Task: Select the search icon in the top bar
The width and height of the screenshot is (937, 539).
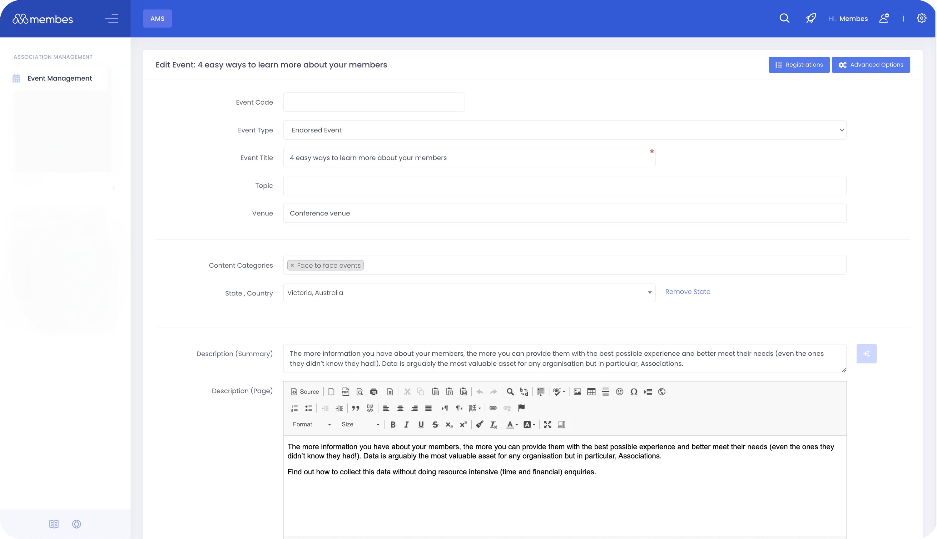Action: pyautogui.click(x=784, y=18)
